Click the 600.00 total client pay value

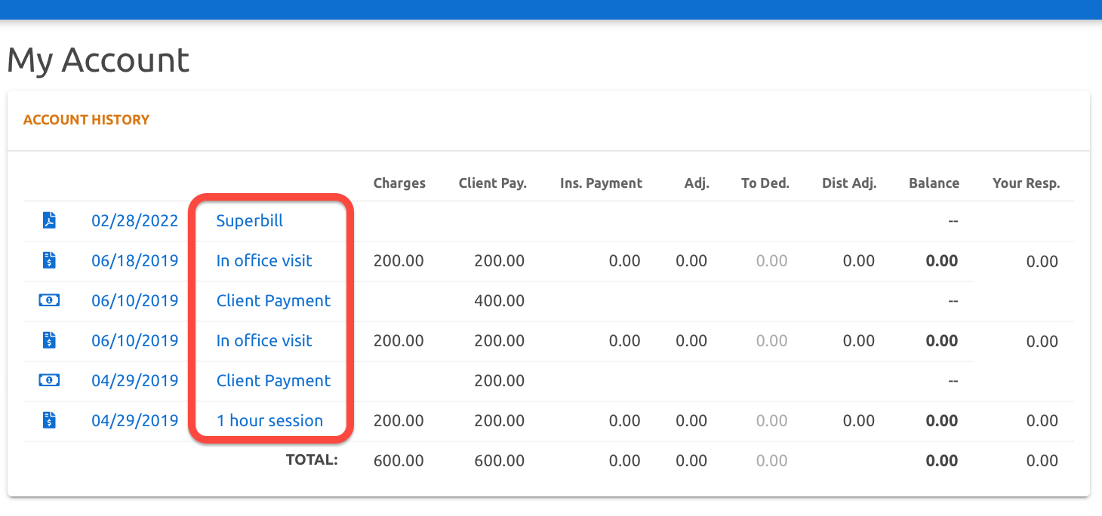(499, 460)
